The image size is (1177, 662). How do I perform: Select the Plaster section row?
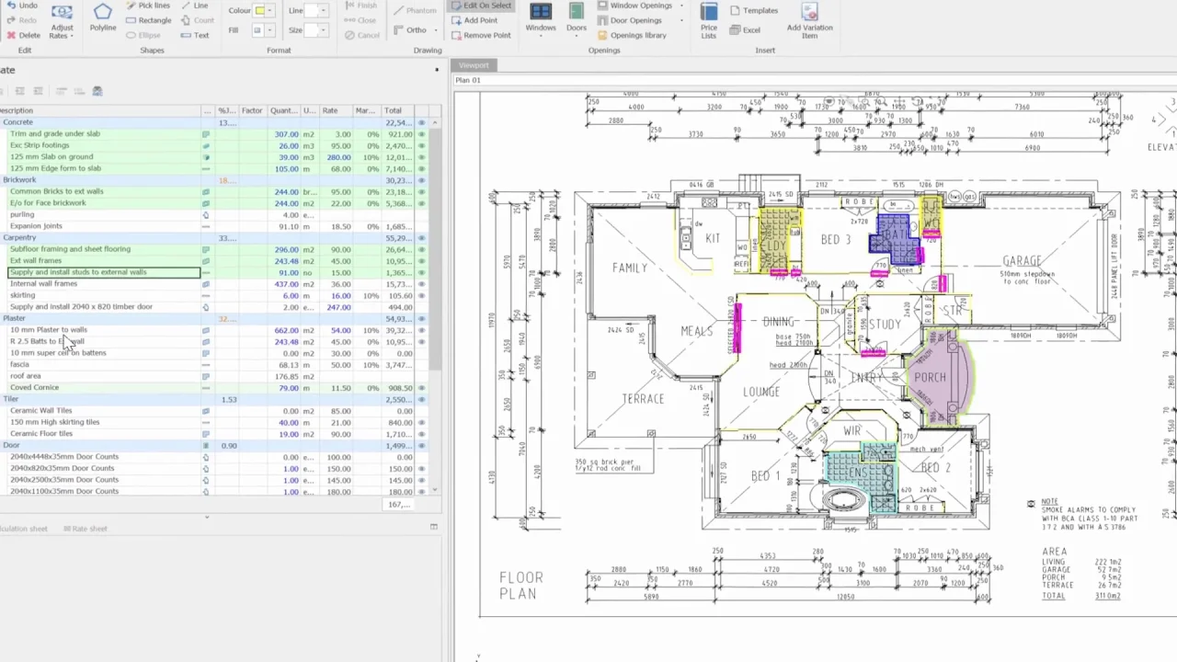click(214, 318)
